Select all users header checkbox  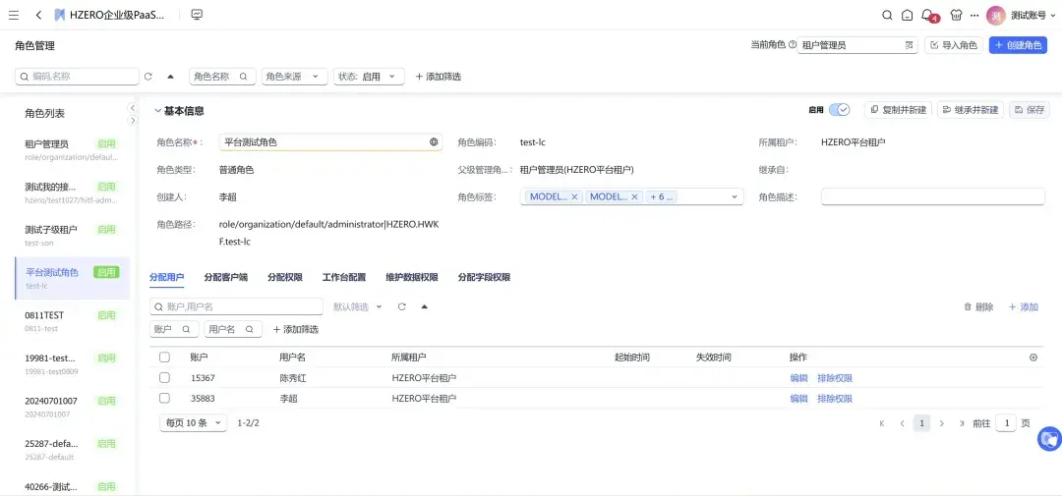[x=164, y=358]
